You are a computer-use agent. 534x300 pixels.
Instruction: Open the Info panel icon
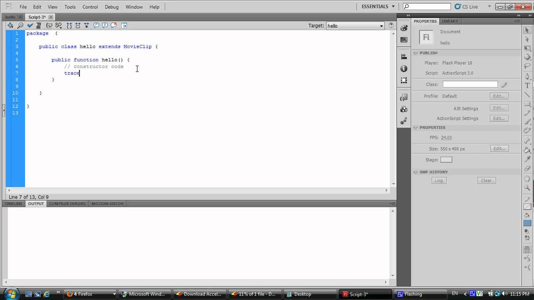404,68
